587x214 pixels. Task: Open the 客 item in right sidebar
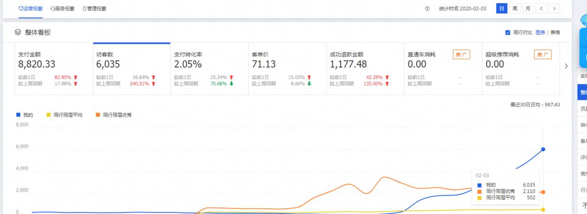tap(582, 141)
